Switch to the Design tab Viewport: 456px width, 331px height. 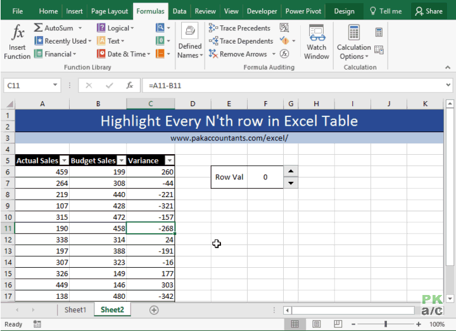coord(344,11)
